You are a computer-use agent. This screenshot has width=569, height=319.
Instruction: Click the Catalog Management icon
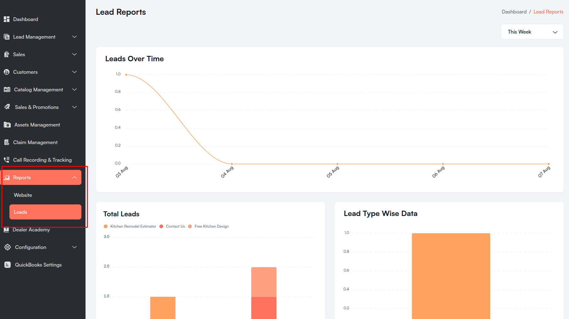[x=7, y=89]
